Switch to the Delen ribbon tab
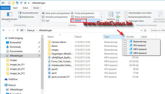This screenshot has height=94, width=165. click(x=26, y=8)
